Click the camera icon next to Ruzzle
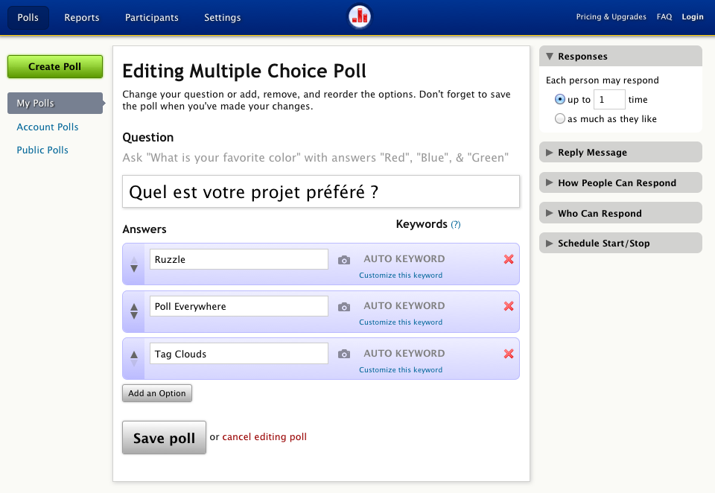 pos(343,259)
